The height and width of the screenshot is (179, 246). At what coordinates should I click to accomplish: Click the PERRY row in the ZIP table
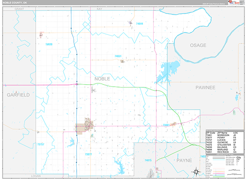pos(225,138)
